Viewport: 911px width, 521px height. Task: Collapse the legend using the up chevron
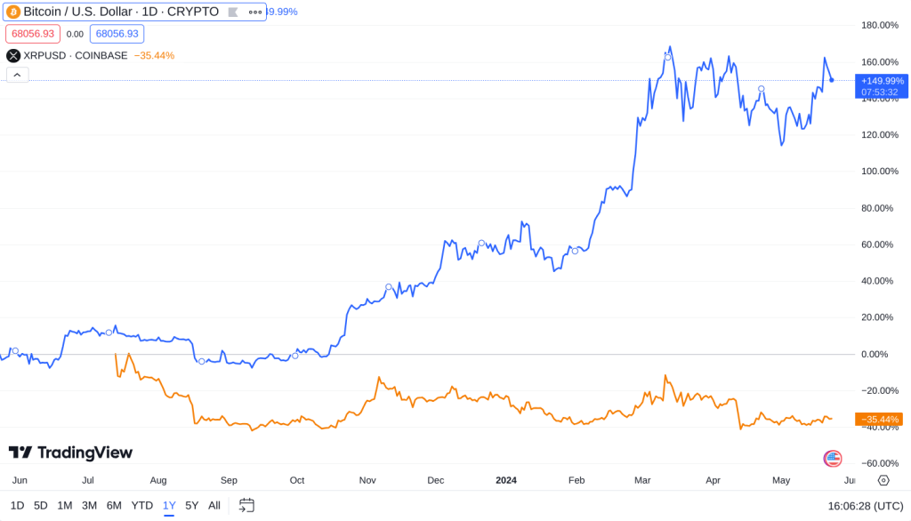(x=17, y=75)
